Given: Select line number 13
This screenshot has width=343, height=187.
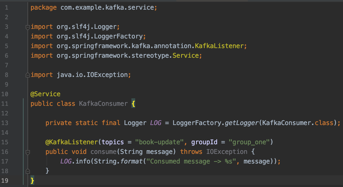Looking at the screenshot, I should [5, 123].
